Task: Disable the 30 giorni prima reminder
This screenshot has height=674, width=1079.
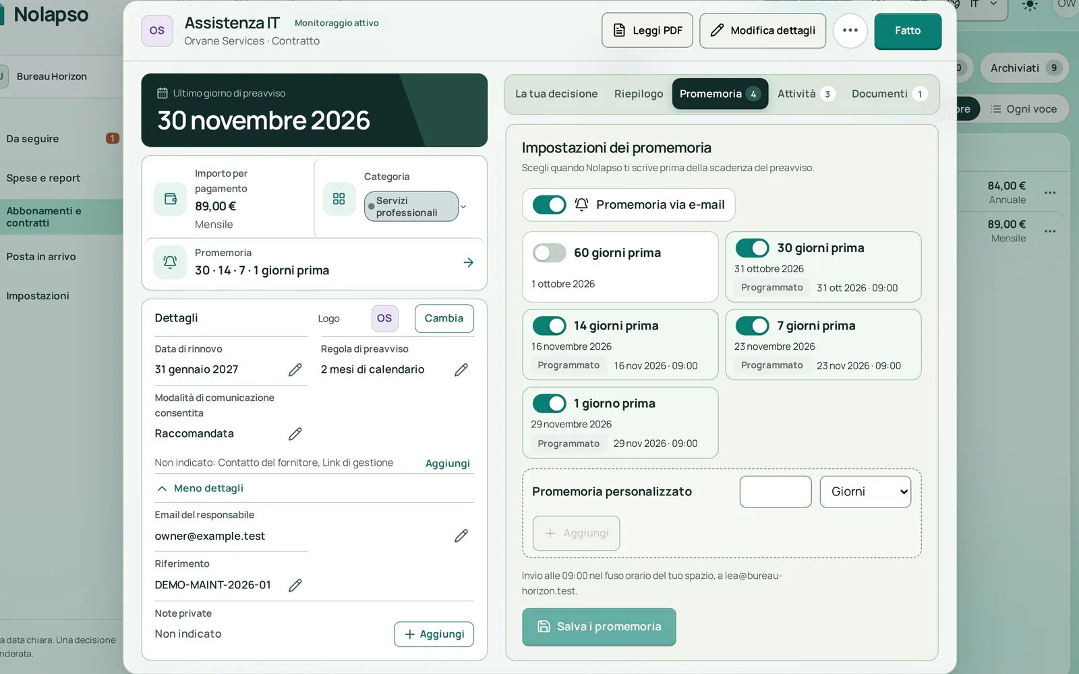Action: (752, 248)
